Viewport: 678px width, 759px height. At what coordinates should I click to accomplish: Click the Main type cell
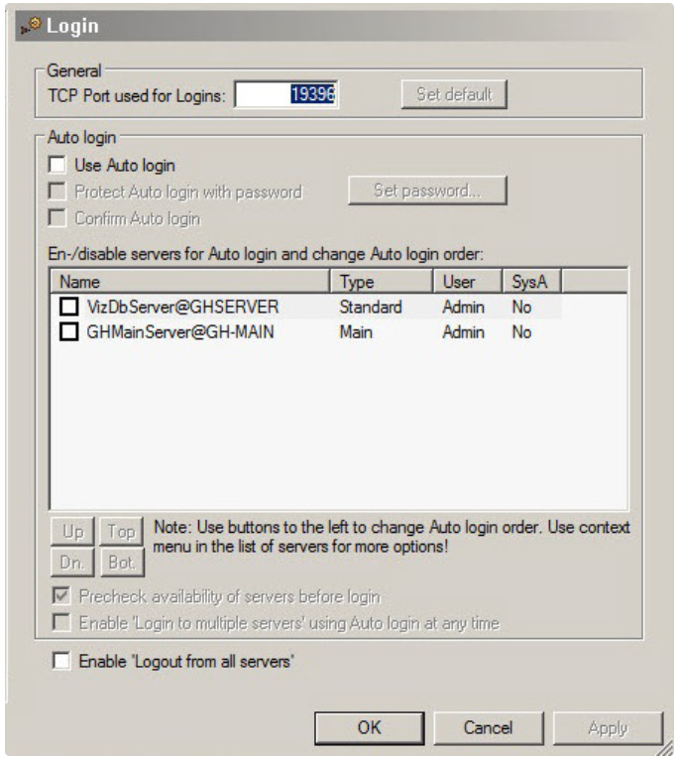356,332
